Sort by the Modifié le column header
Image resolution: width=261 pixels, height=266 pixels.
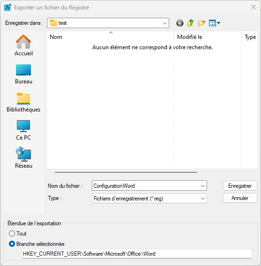(x=208, y=37)
